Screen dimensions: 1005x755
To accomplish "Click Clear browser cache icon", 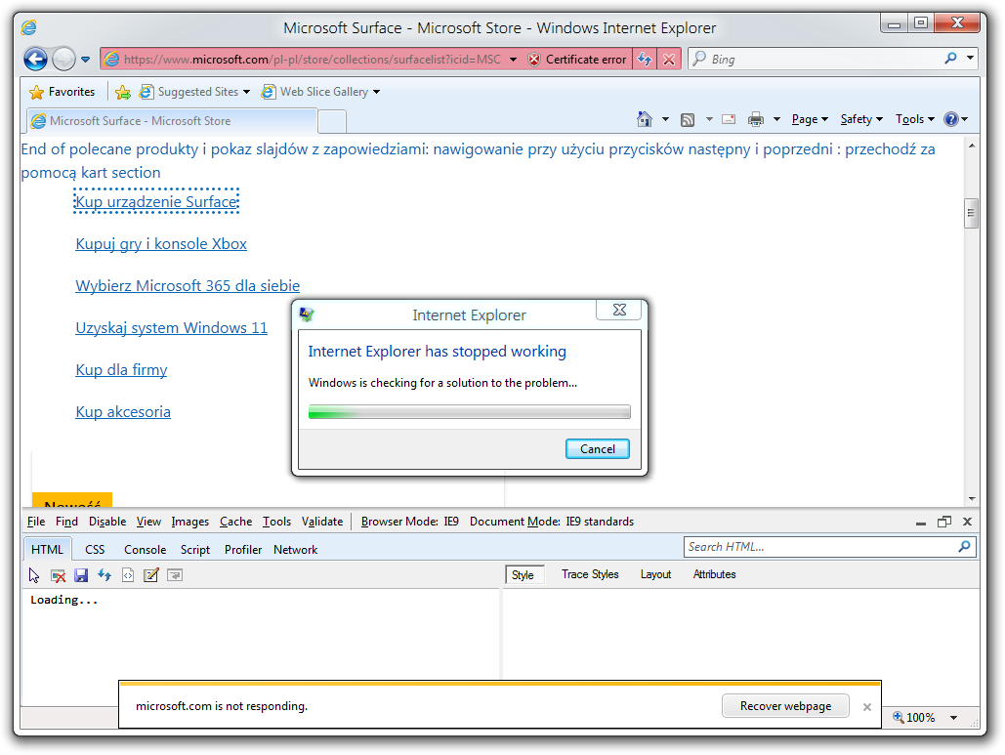I will (x=58, y=575).
